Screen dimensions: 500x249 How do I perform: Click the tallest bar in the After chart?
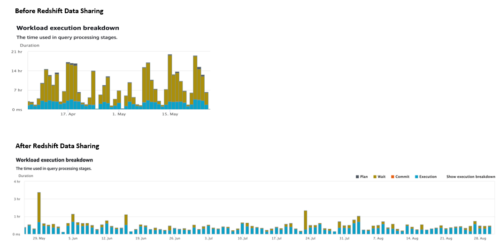(39, 213)
